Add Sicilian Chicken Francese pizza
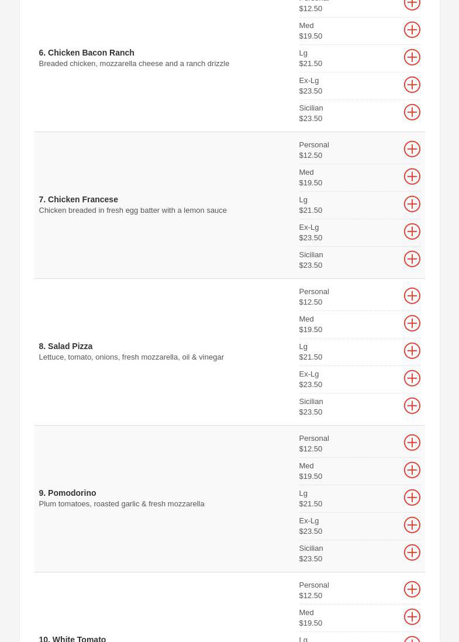The image size is (459, 642). coord(412,259)
